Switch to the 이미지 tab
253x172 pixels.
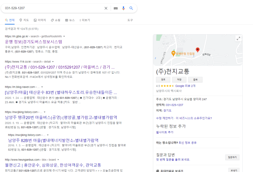[x=40, y=20]
